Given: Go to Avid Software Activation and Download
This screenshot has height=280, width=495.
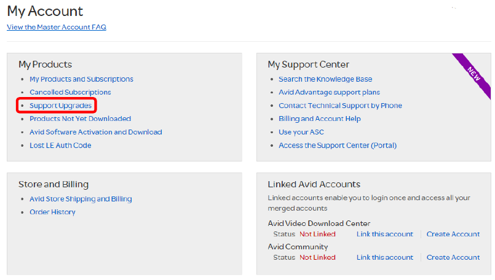Looking at the screenshot, I should (x=95, y=132).
